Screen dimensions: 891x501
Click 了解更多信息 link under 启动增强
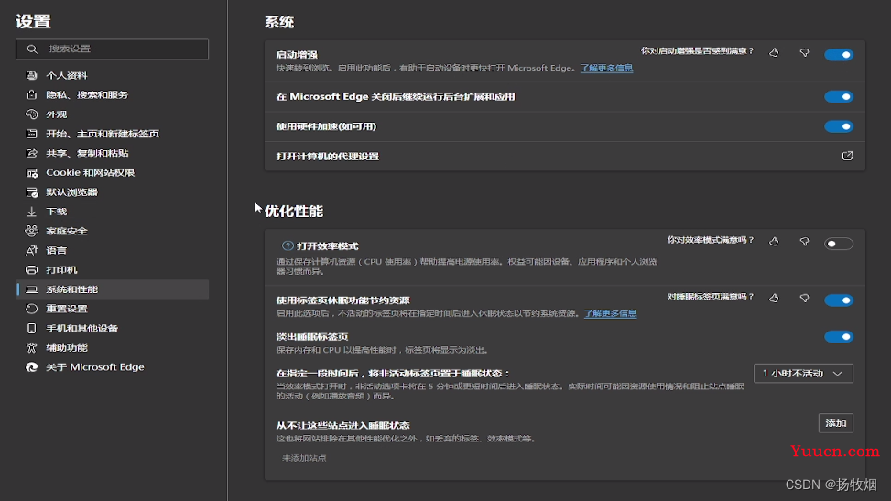click(x=606, y=68)
